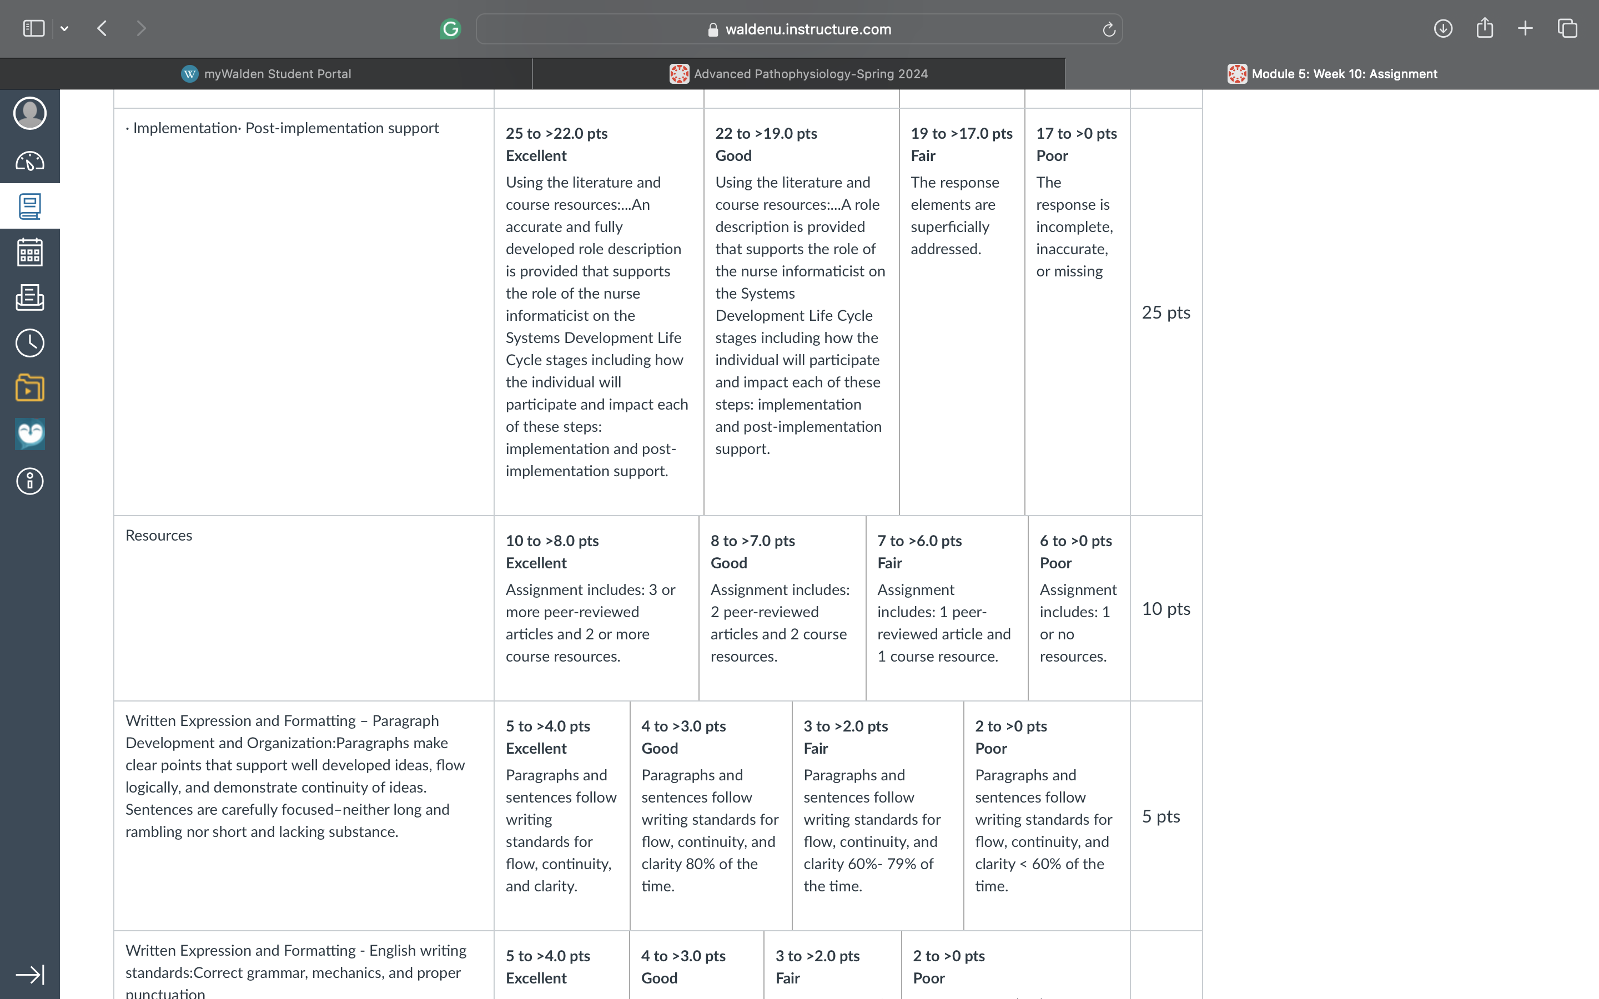The height and width of the screenshot is (999, 1599).
Task: Open the Account avatar in Canvas sidebar
Action: [30, 114]
